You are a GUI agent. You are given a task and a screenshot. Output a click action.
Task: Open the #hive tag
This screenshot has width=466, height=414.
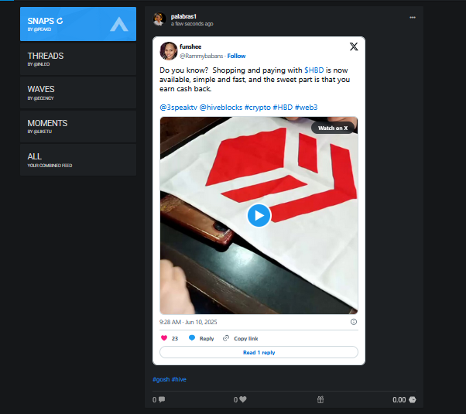[179, 379]
